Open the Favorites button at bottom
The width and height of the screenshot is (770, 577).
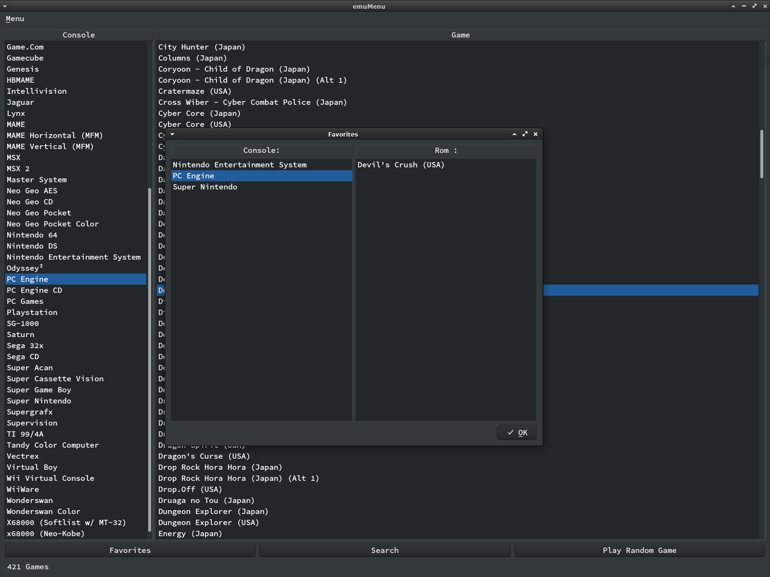(130, 551)
